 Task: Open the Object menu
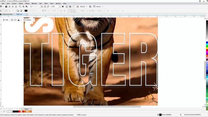click(21, 4)
